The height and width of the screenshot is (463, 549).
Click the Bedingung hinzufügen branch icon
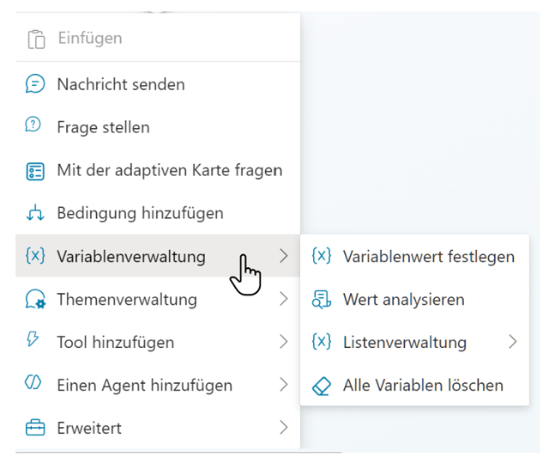point(35,213)
